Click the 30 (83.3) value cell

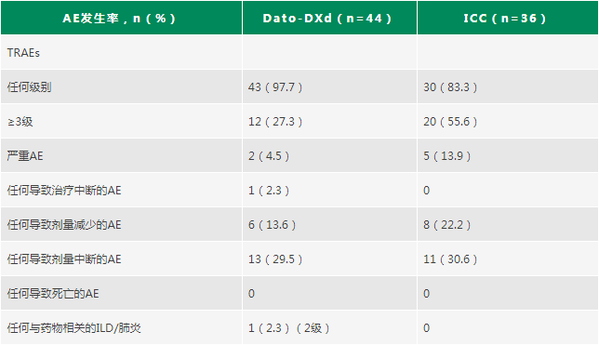coord(450,87)
